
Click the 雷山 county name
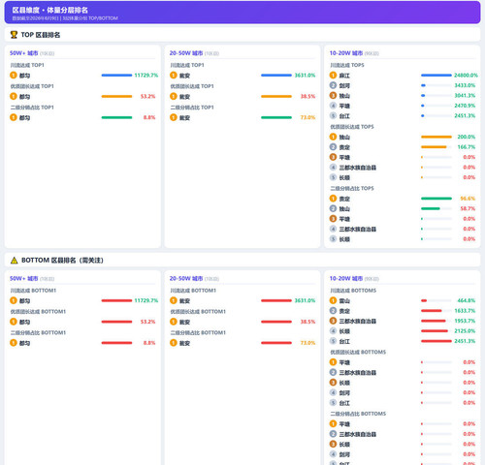pos(344,301)
